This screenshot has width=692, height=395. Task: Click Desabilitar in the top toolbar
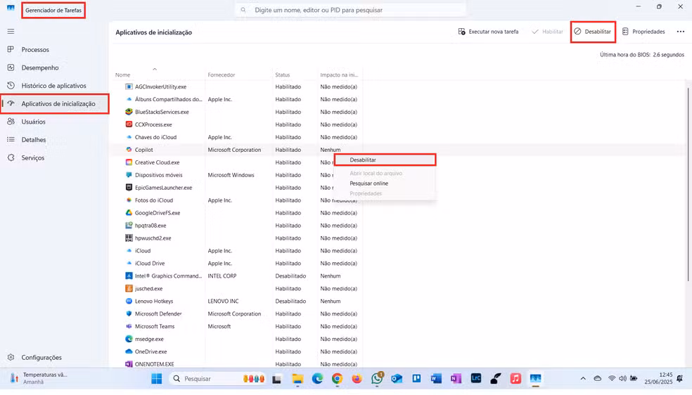[593, 32]
